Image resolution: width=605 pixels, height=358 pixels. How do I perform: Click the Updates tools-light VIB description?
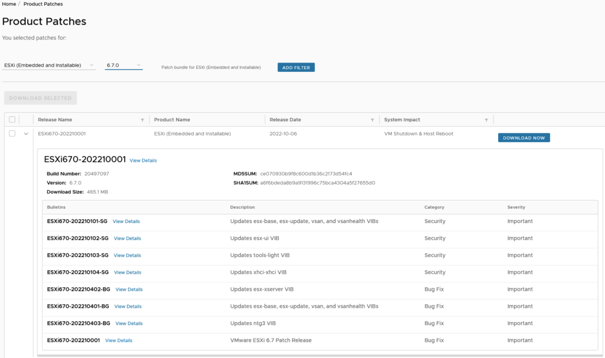pyautogui.click(x=260, y=255)
